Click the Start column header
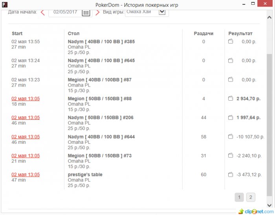This screenshot has height=215, width=275. 17,34
